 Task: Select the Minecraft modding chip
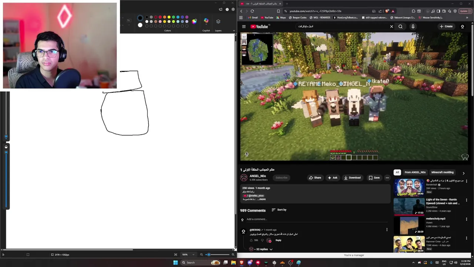(x=443, y=172)
